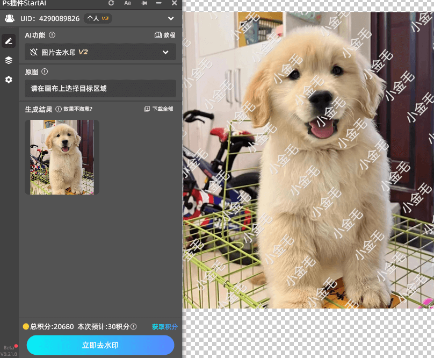The image size is (434, 358).
Task: Select the golden retriever result thumbnail
Action: click(62, 157)
